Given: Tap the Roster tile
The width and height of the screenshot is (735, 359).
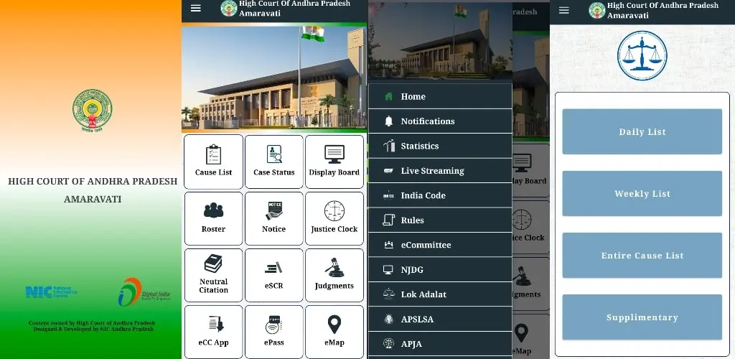Looking at the screenshot, I should tap(213, 218).
